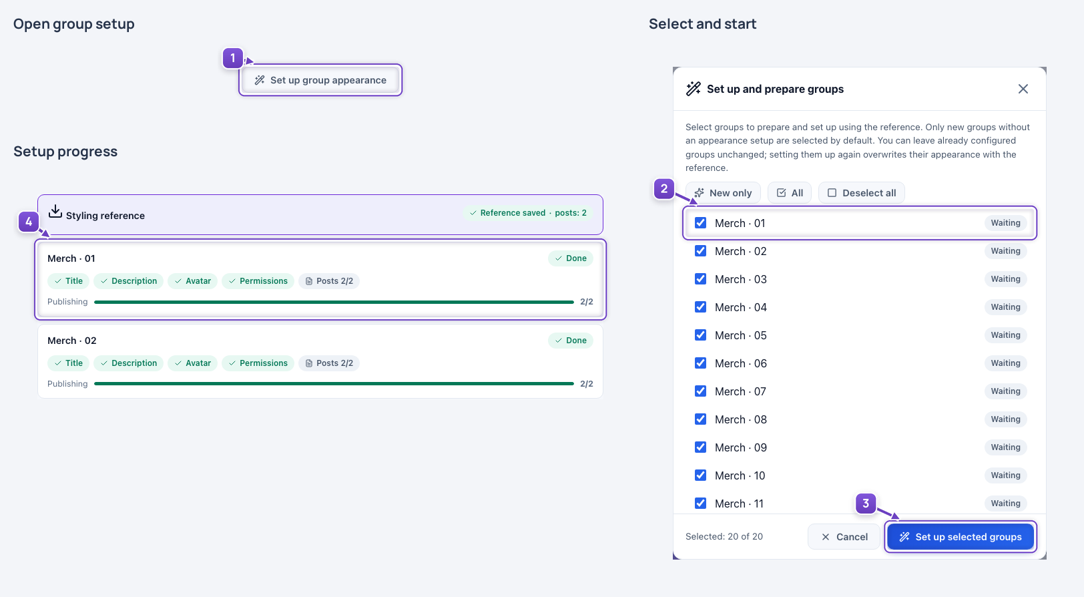
Task: Click the Selected: 20 of 20 counter
Action: [724, 537]
